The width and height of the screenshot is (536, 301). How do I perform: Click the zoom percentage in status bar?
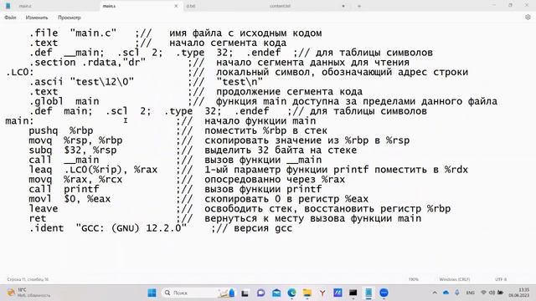[413, 279]
